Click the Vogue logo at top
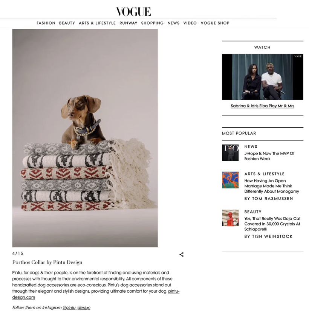 [x=133, y=12]
